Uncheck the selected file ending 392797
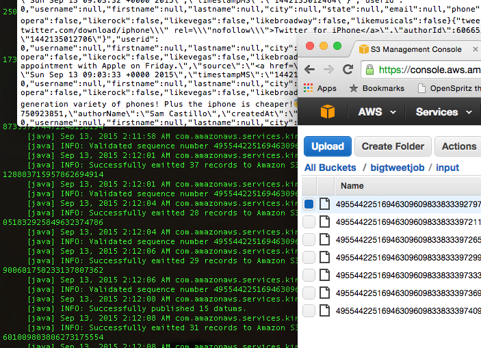This screenshot has height=348, width=481. (x=309, y=204)
